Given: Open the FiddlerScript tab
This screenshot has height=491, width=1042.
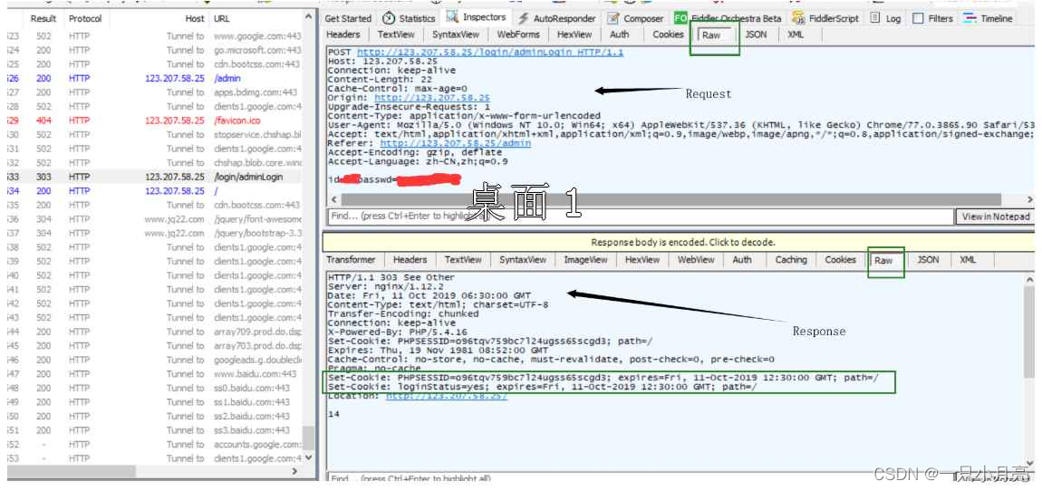Looking at the screenshot, I should [825, 18].
